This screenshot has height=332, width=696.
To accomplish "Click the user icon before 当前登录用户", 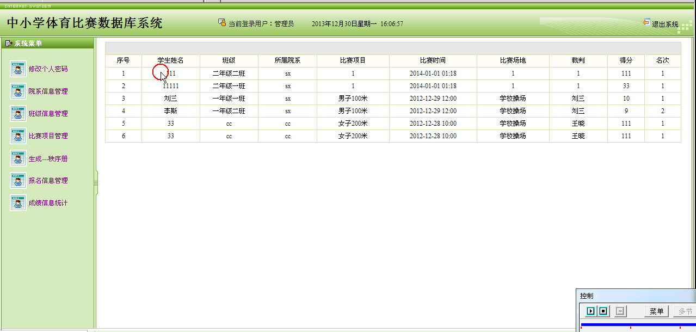I will [222, 22].
